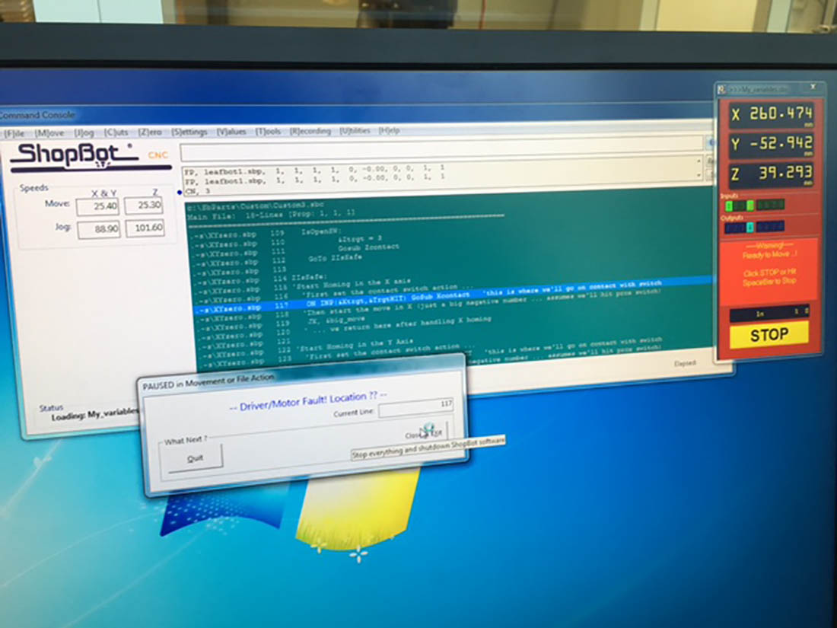The image size is (837, 628).
Task: Click the Status text 'Loading: My_variables'
Action: 95,416
